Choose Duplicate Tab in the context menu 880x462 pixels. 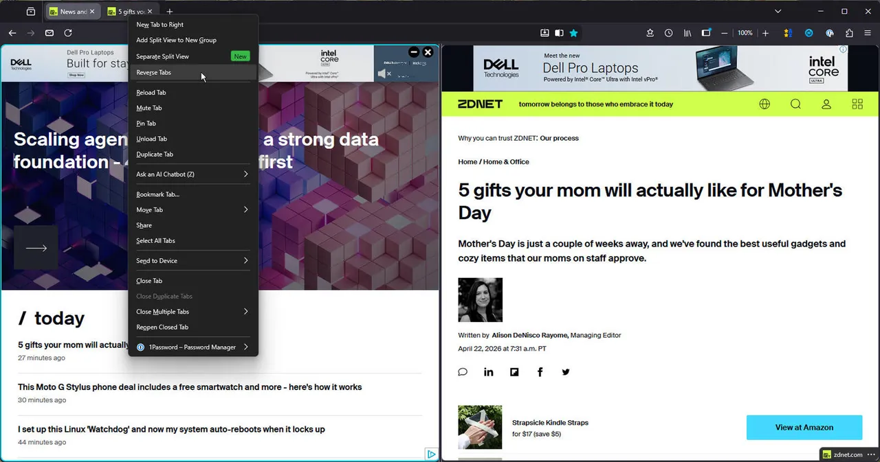pos(155,154)
